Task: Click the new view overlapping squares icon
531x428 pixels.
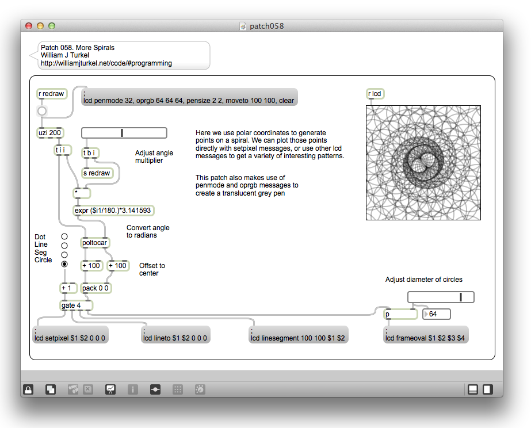Action: click(x=51, y=389)
